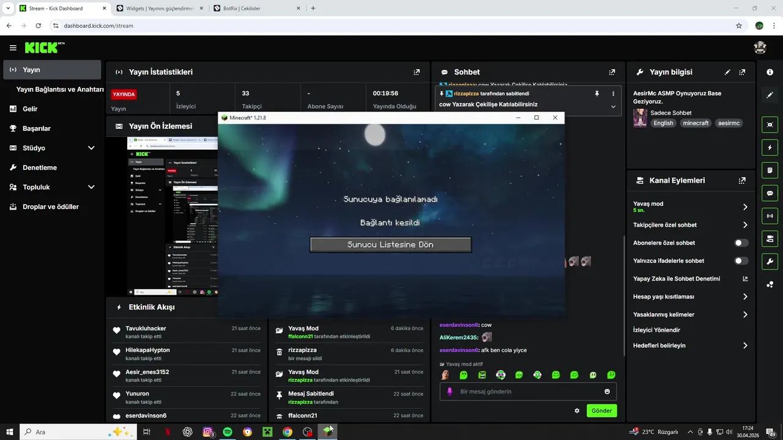Select Yayın in the sidebar

click(x=52, y=70)
